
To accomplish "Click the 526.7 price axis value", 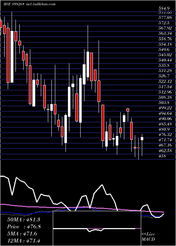I will pos(164,76).
